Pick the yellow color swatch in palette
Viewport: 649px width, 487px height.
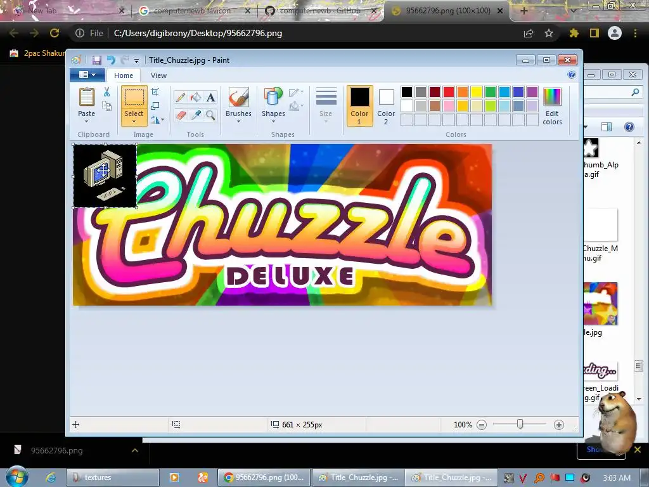(x=477, y=92)
